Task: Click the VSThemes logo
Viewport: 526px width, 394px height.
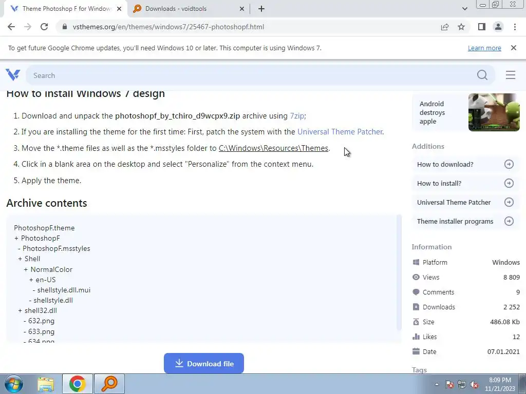Action: coord(13,75)
